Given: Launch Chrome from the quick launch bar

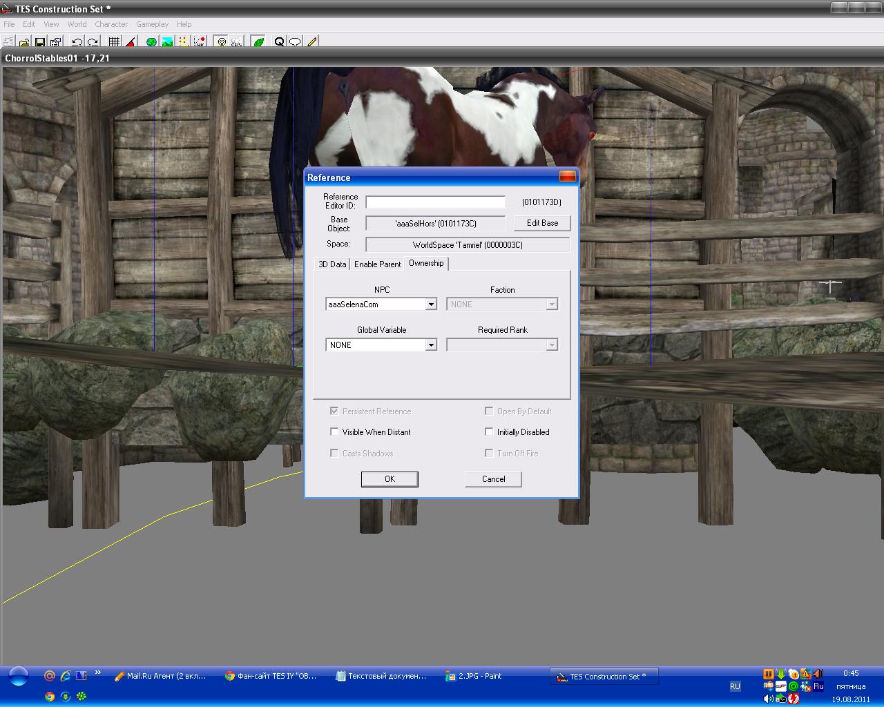Looking at the screenshot, I should (x=50, y=697).
